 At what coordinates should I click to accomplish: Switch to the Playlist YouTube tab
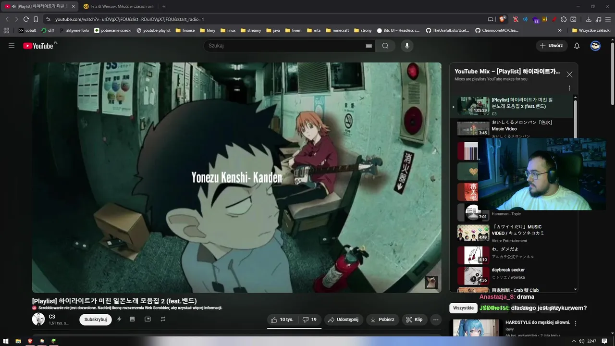click(40, 6)
